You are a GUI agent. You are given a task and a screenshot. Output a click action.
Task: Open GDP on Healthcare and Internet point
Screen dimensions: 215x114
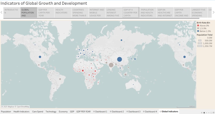tap(165, 12)
